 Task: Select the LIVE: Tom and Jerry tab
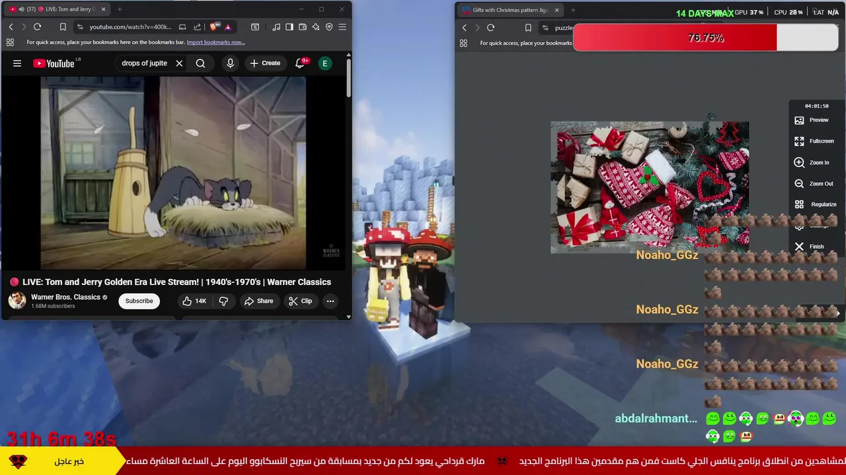[x=58, y=9]
